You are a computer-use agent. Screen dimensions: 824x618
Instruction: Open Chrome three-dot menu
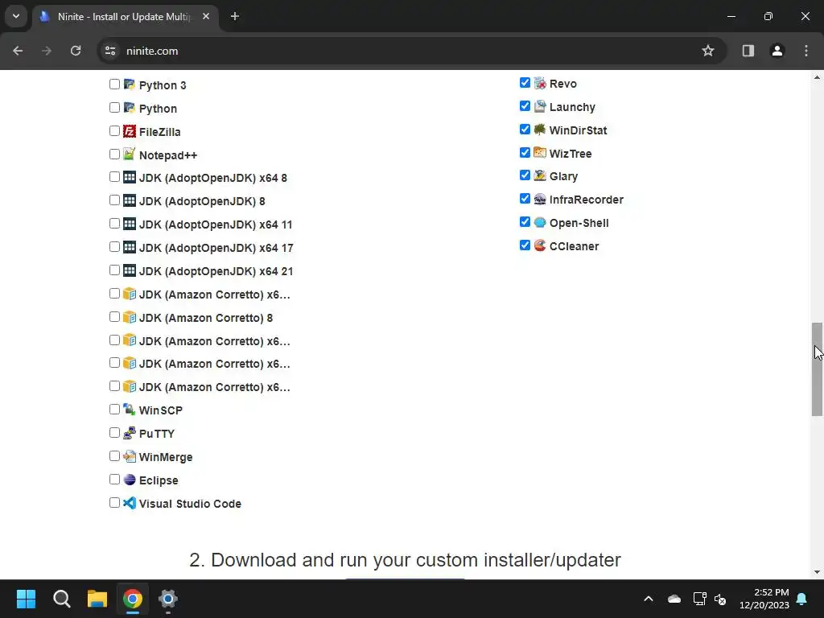coord(806,51)
